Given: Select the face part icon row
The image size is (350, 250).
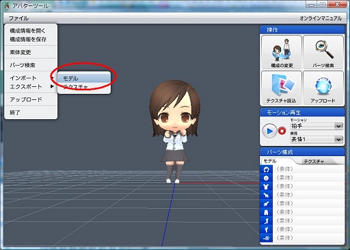Looking at the screenshot, I should [x=302, y=178].
